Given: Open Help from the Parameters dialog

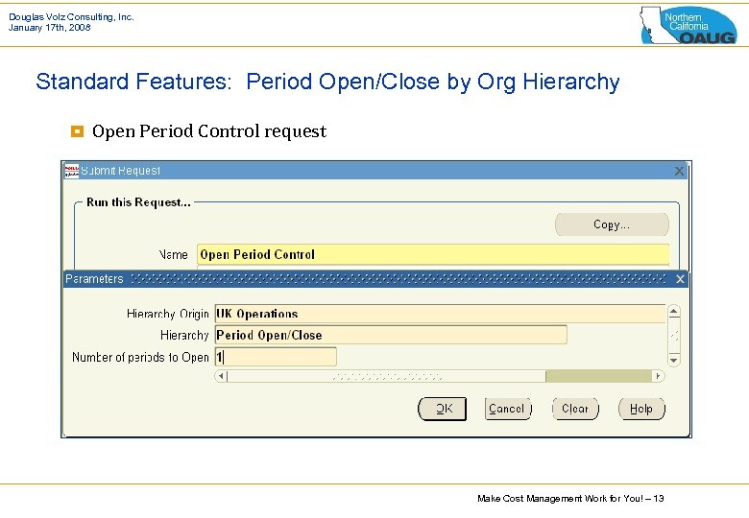Looking at the screenshot, I should tap(641, 409).
